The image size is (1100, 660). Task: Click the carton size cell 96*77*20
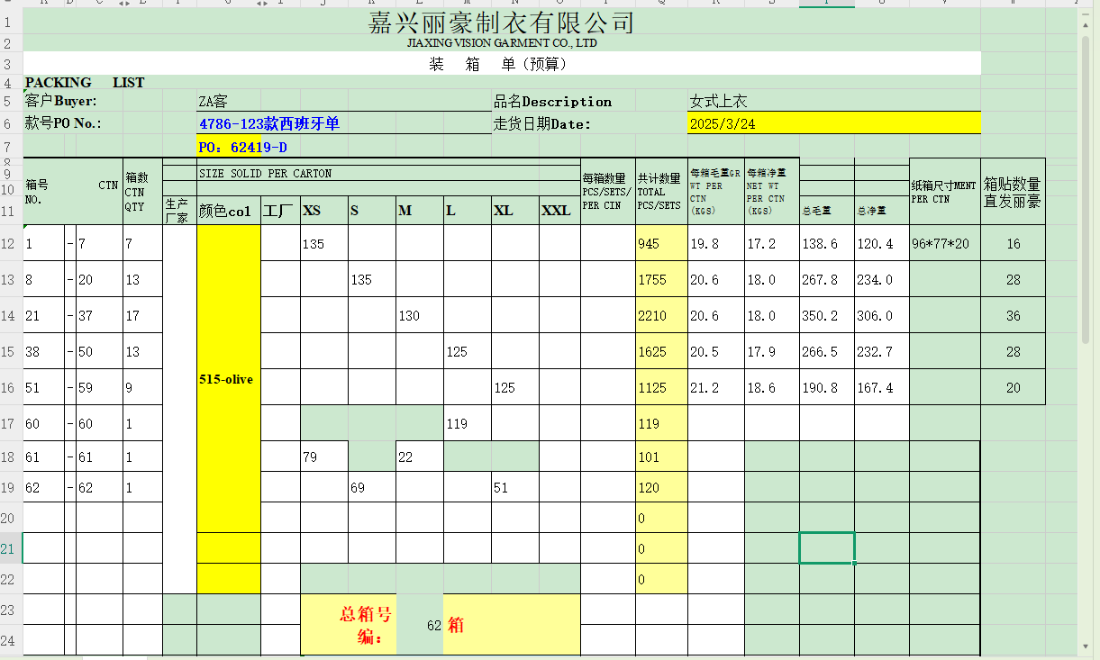pyautogui.click(x=943, y=243)
